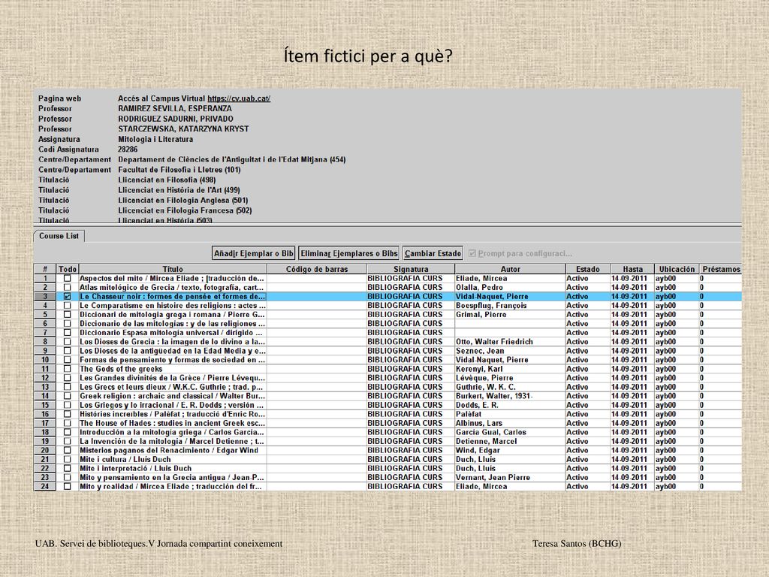The width and height of the screenshot is (769, 577).
Task: Click the Todo column header
Action: (x=68, y=269)
